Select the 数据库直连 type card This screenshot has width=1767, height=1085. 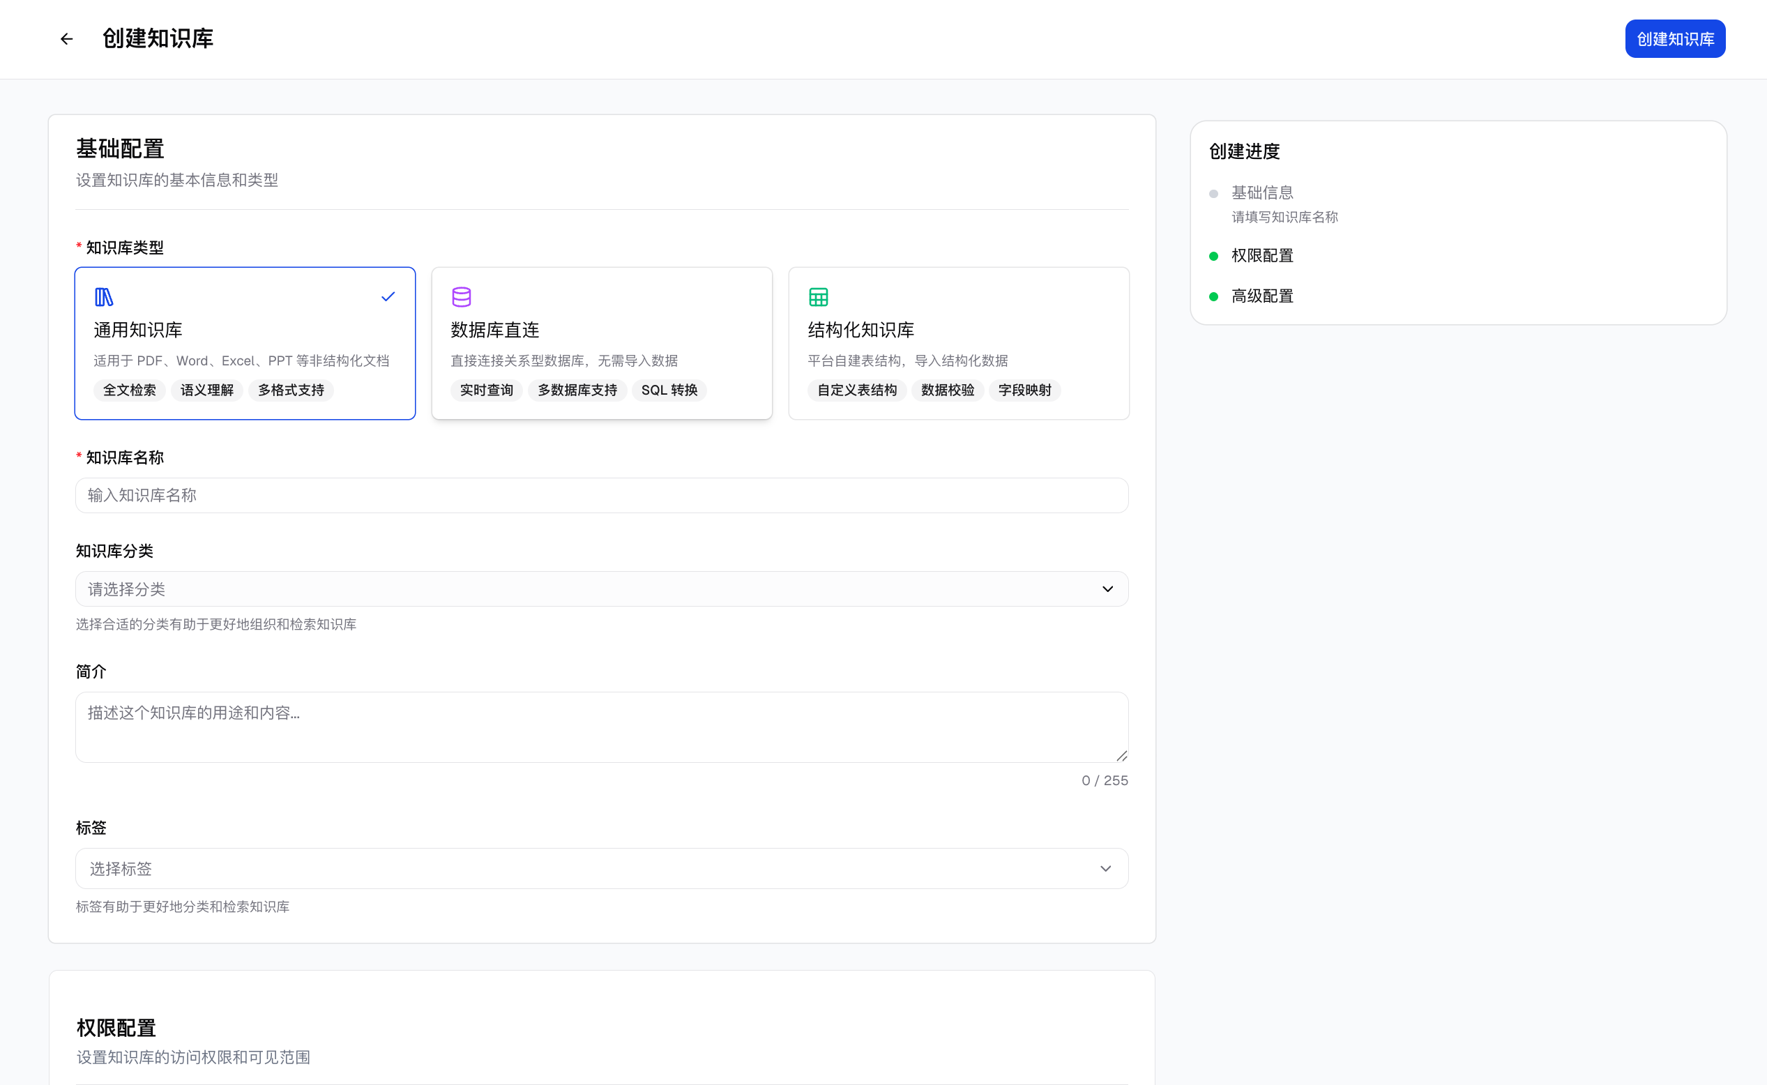601,343
